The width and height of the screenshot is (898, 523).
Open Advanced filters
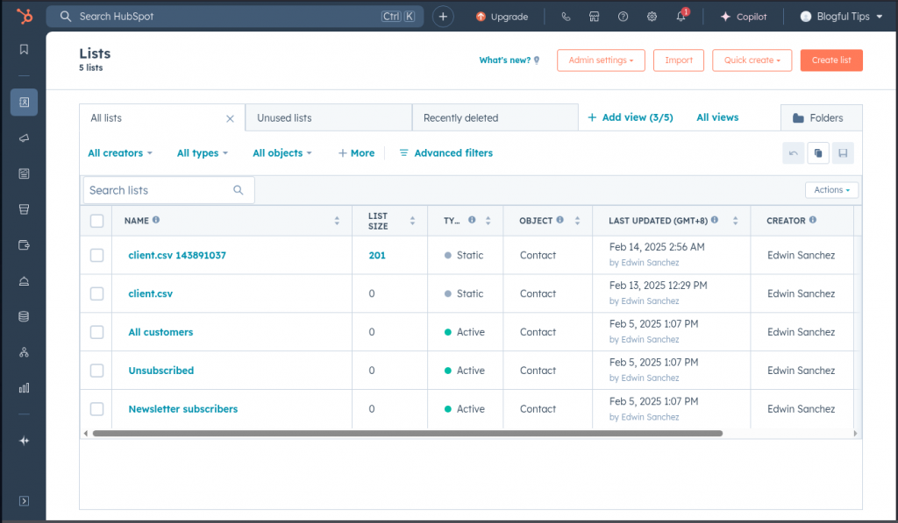pos(445,152)
